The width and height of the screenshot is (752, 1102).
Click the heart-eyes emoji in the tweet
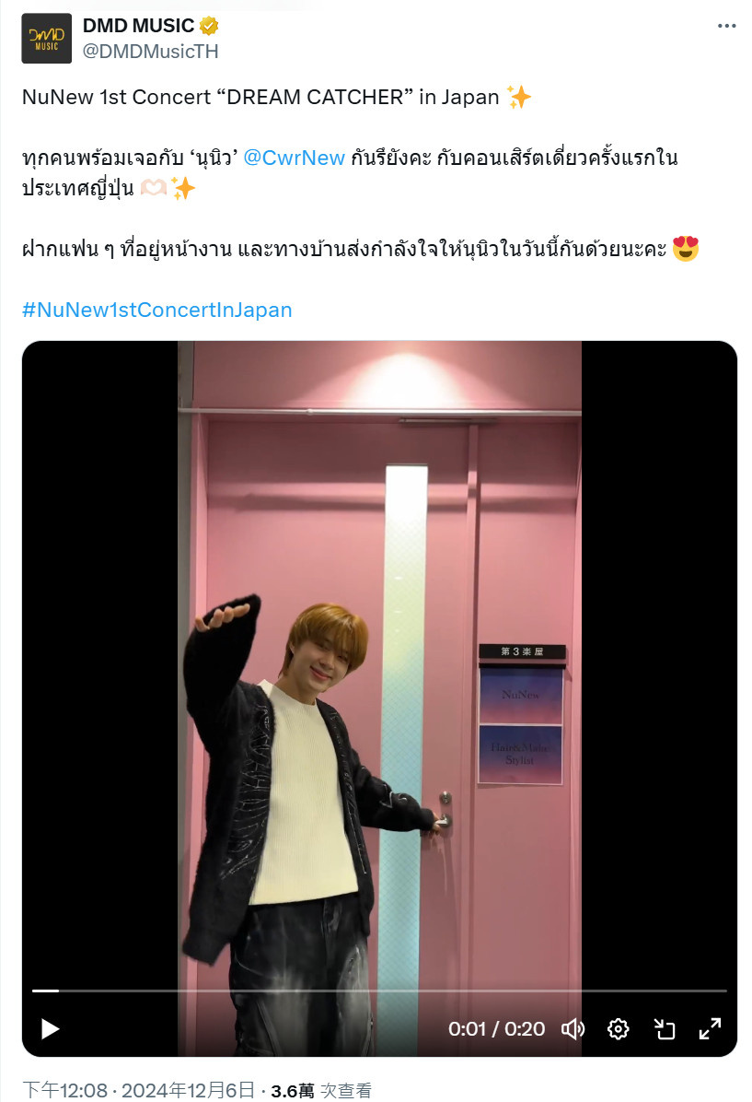coord(686,249)
